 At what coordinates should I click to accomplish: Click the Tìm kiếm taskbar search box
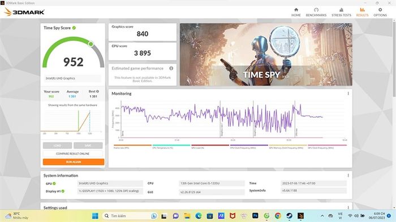pos(130,216)
